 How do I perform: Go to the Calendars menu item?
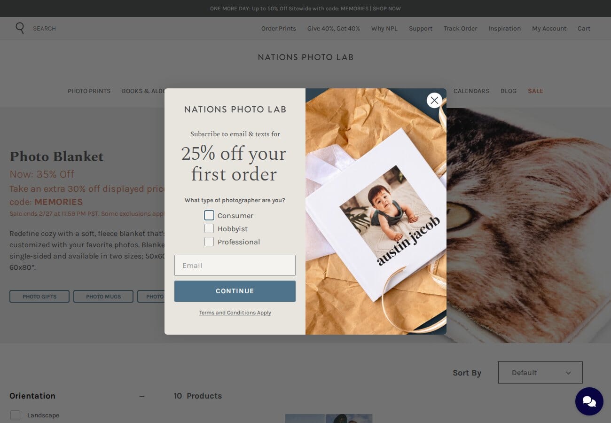(471, 91)
